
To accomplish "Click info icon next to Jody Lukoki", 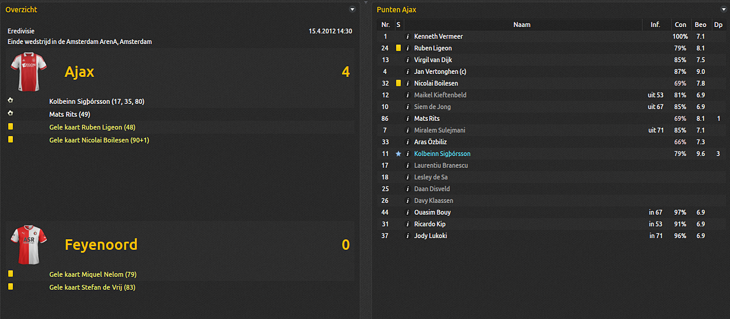I will (408, 236).
